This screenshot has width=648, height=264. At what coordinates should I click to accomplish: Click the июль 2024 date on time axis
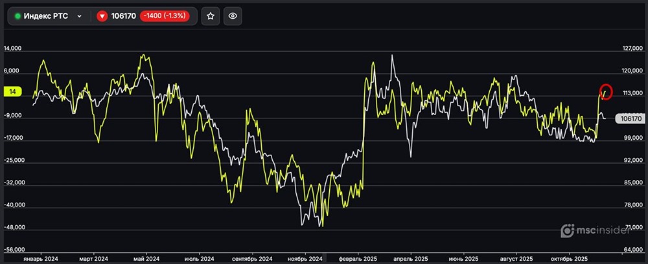[x=199, y=259]
